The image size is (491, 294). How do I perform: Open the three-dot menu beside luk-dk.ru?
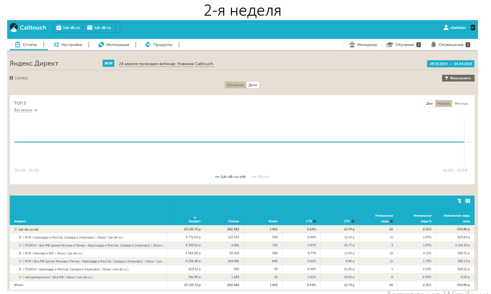point(116,27)
